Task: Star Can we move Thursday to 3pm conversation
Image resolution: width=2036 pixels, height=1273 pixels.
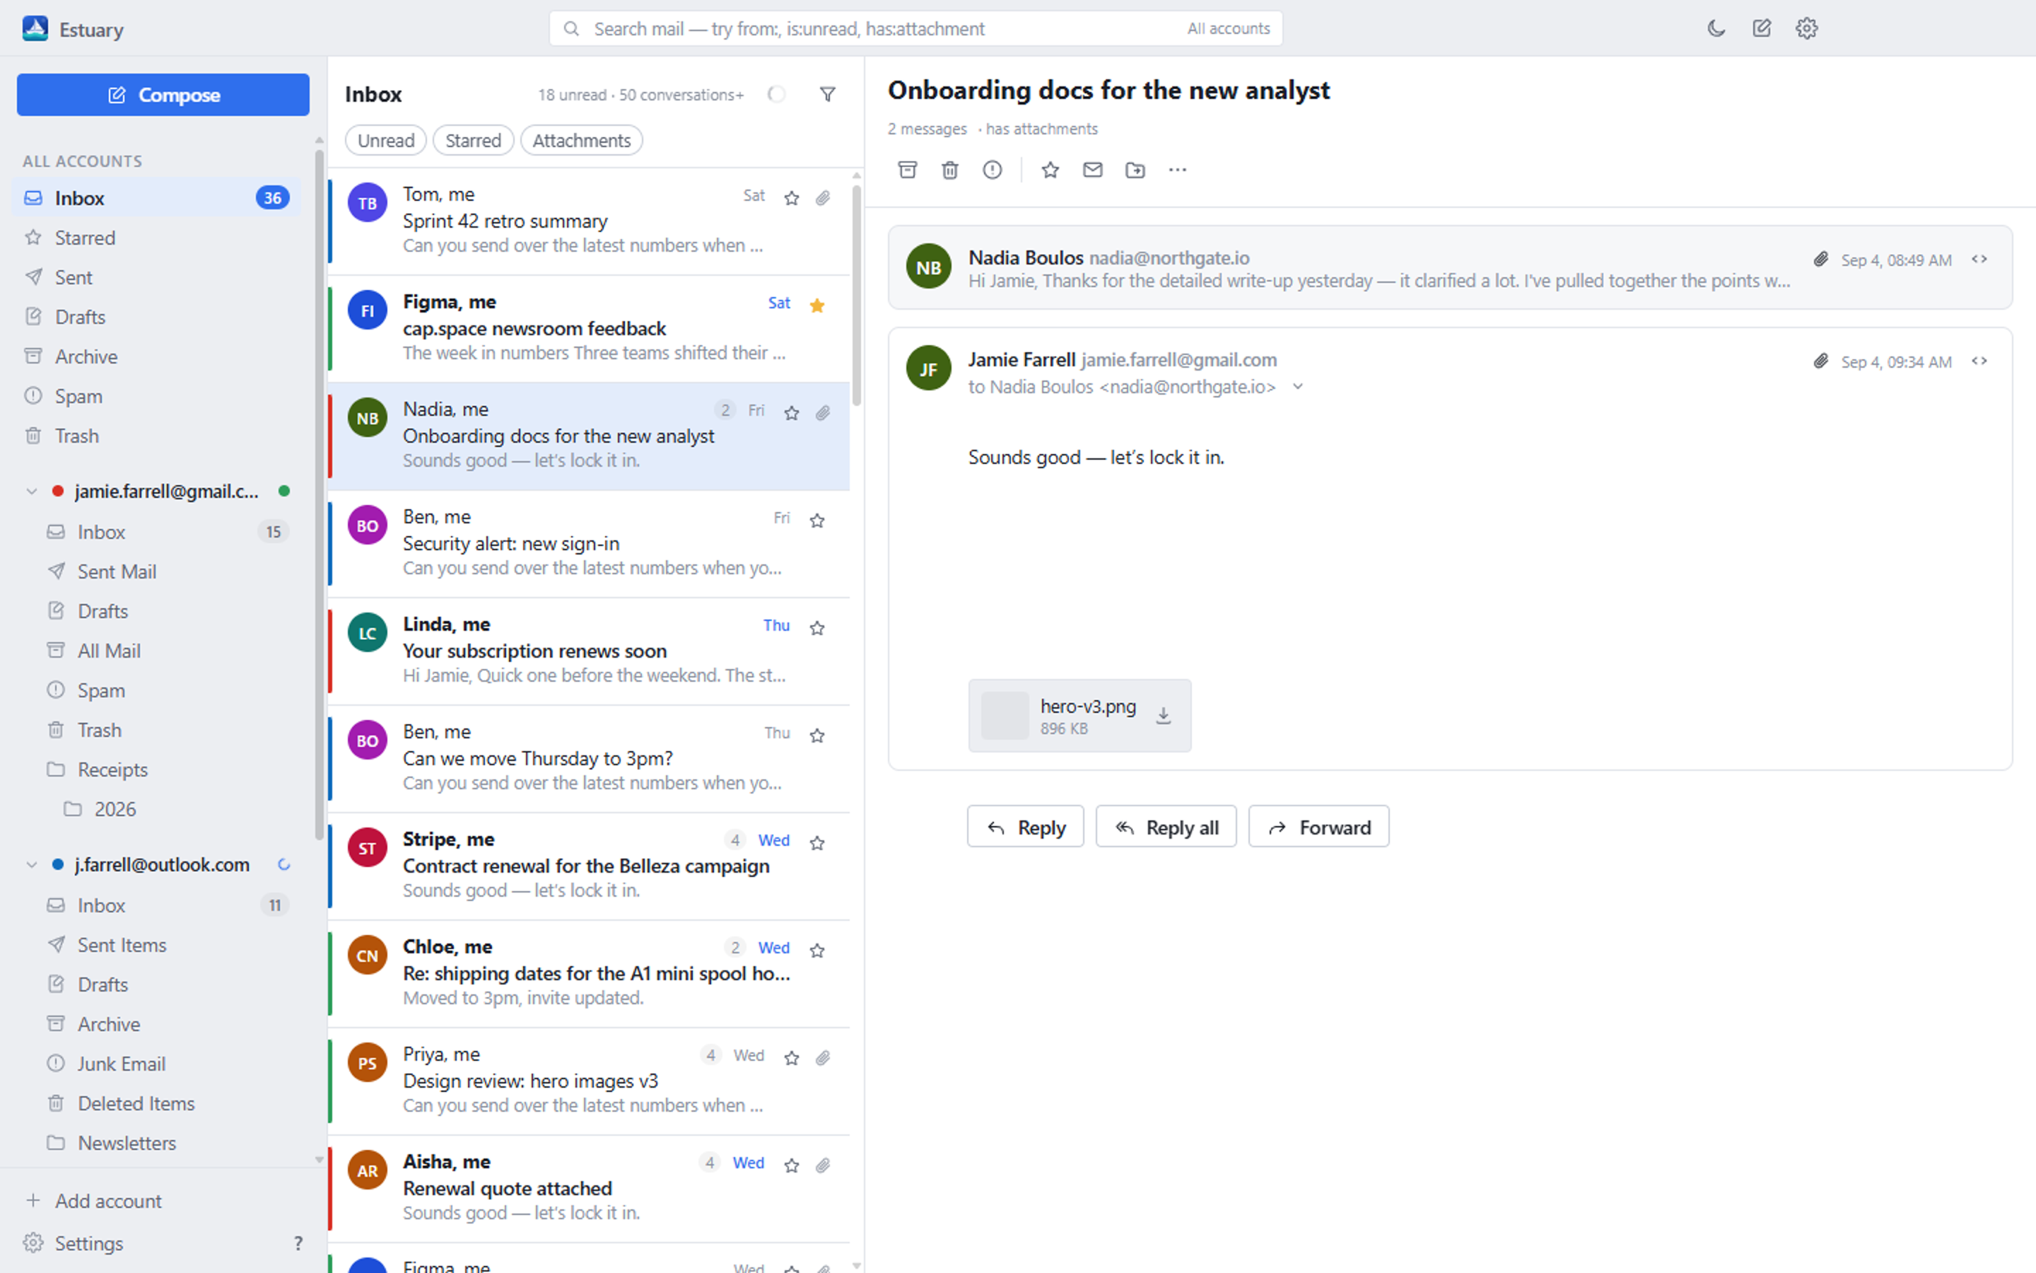Action: pyautogui.click(x=817, y=735)
